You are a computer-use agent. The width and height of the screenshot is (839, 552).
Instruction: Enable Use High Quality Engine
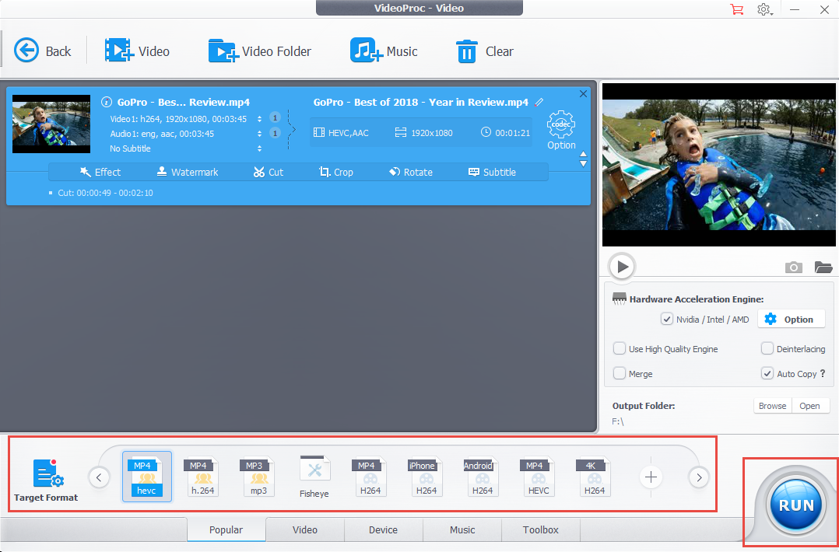[x=619, y=348]
